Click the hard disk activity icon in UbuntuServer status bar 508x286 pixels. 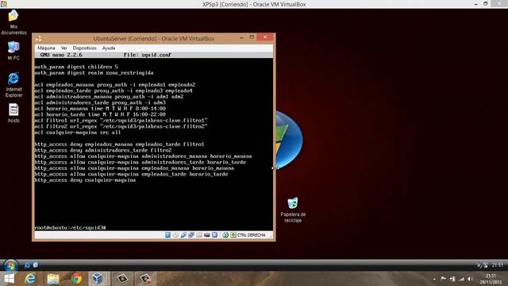[x=167, y=235]
